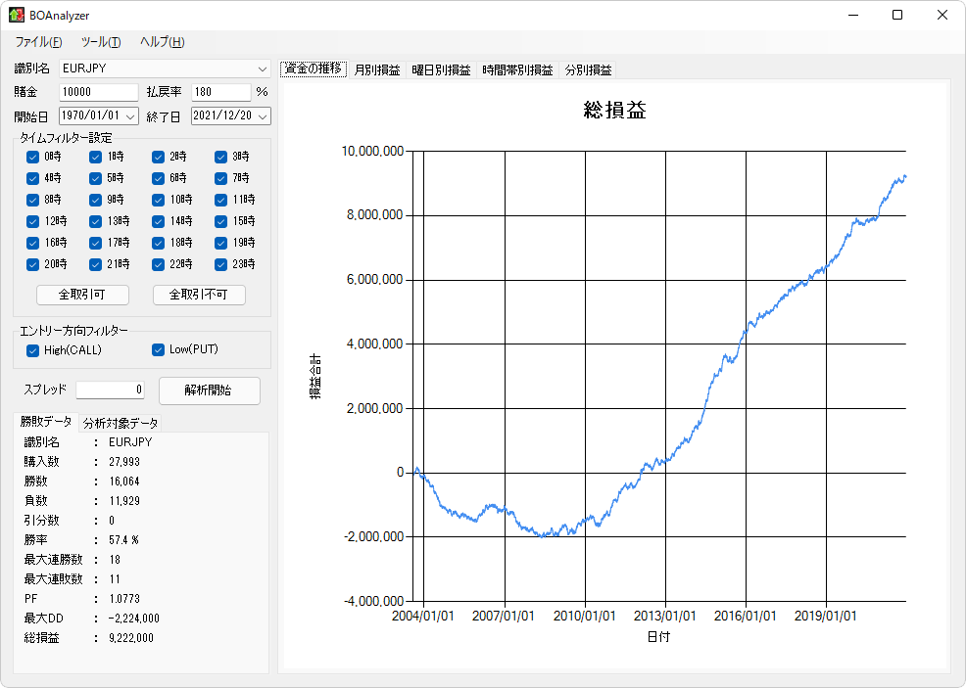966x688 pixels.
Task: Open the ツール(T) menu
Action: 100,42
